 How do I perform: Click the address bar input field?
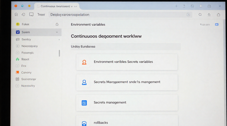pyautogui.click(x=116, y=15)
